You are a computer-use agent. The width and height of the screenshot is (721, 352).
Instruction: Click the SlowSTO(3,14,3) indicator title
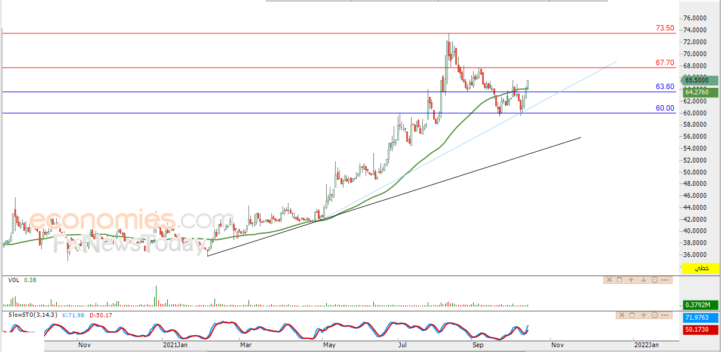(x=33, y=314)
